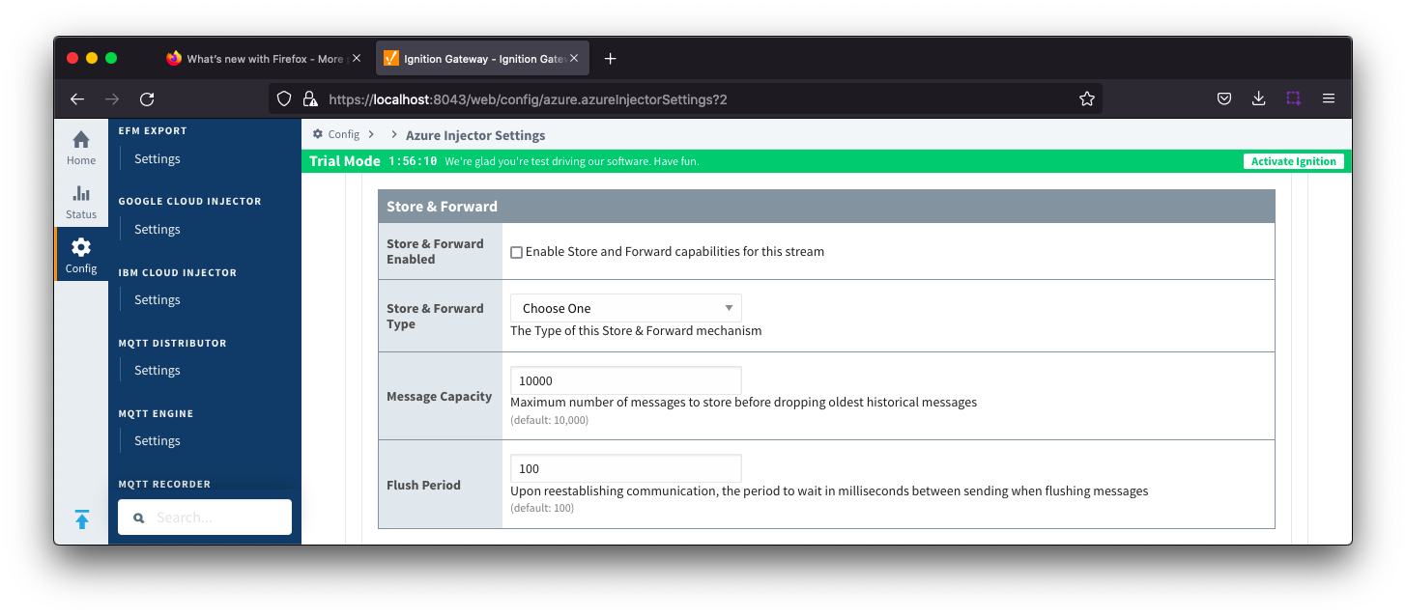Viewport: 1406px width, 616px height.
Task: Click the blue upload arrow icon at bottom left
Action: 82,519
